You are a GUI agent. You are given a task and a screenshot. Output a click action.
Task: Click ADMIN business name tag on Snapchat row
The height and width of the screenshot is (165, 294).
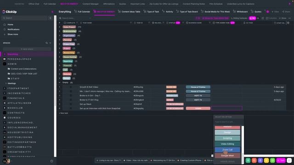tap(198, 108)
